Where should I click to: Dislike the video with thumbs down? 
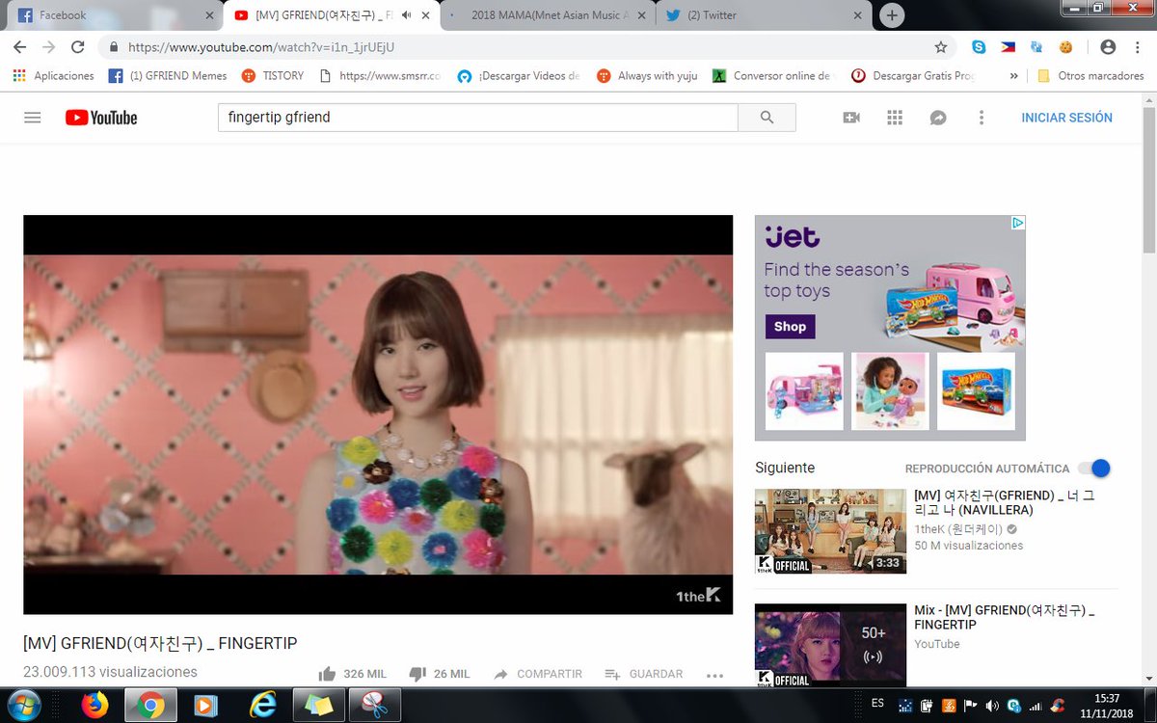click(x=417, y=674)
